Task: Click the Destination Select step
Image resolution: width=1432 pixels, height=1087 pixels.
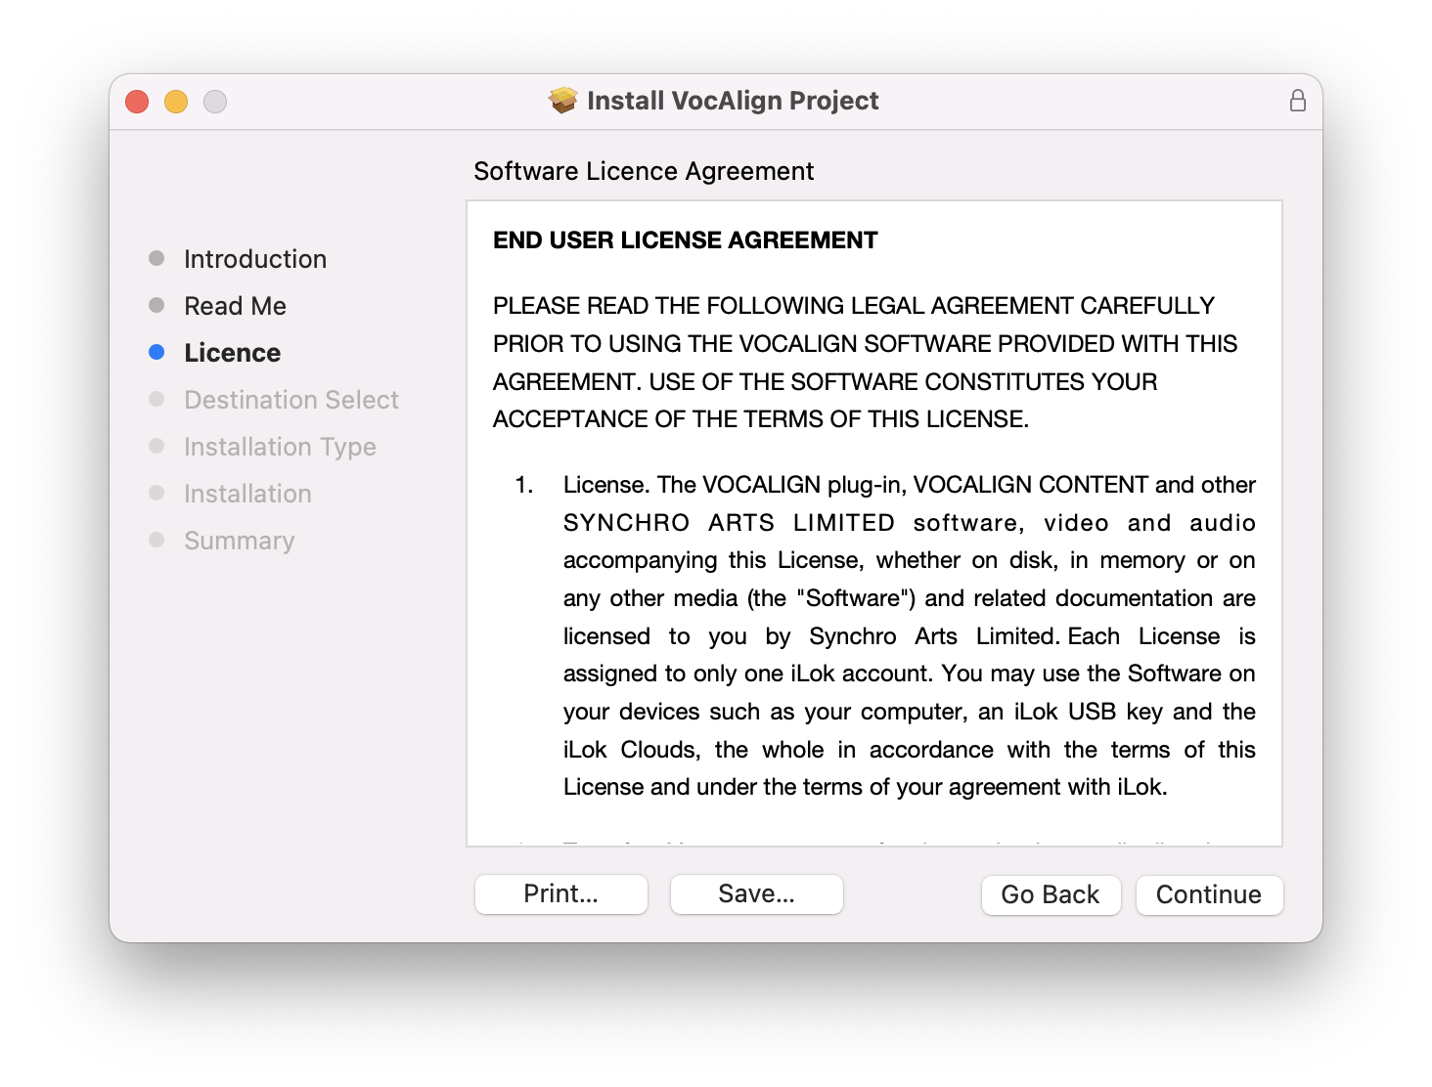Action: coord(291,400)
